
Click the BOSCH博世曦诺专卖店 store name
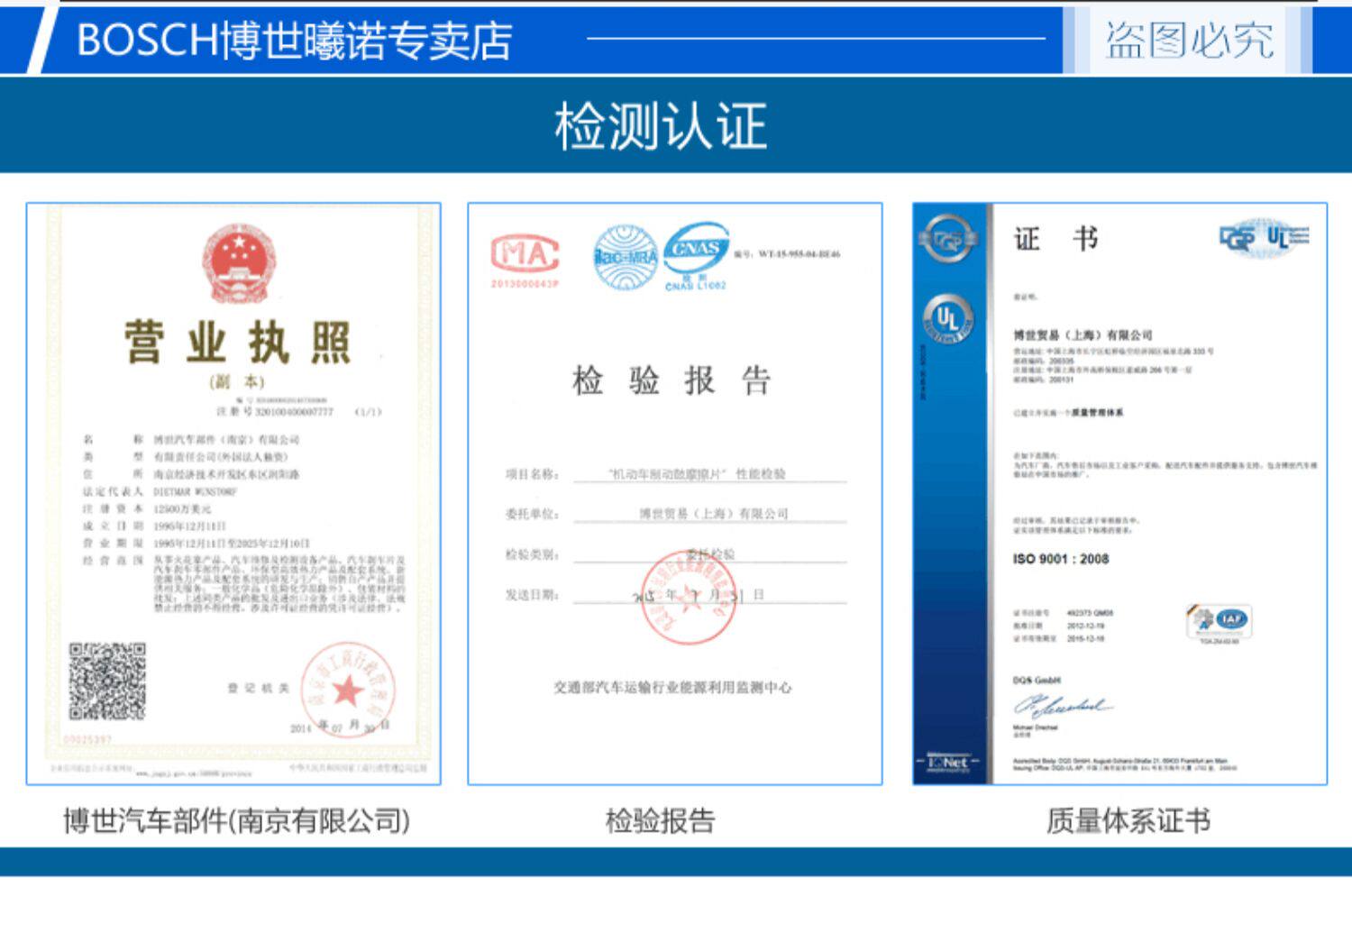(295, 41)
